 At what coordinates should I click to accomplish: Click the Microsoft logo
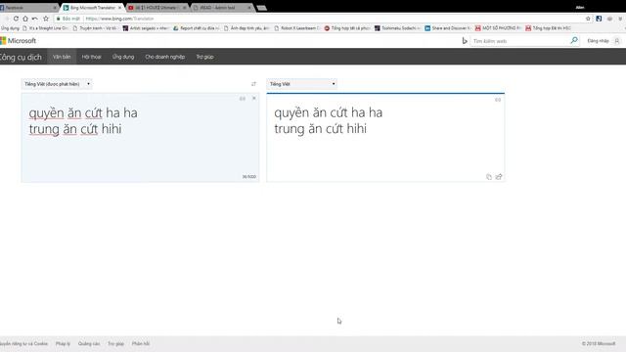18,41
